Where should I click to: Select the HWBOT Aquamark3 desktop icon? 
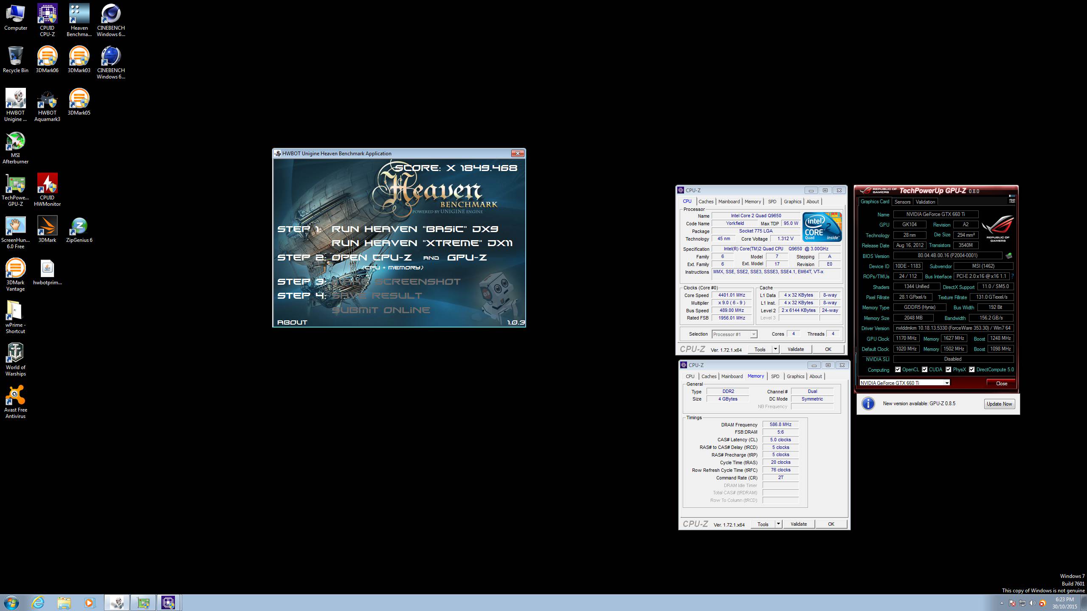pyautogui.click(x=47, y=105)
